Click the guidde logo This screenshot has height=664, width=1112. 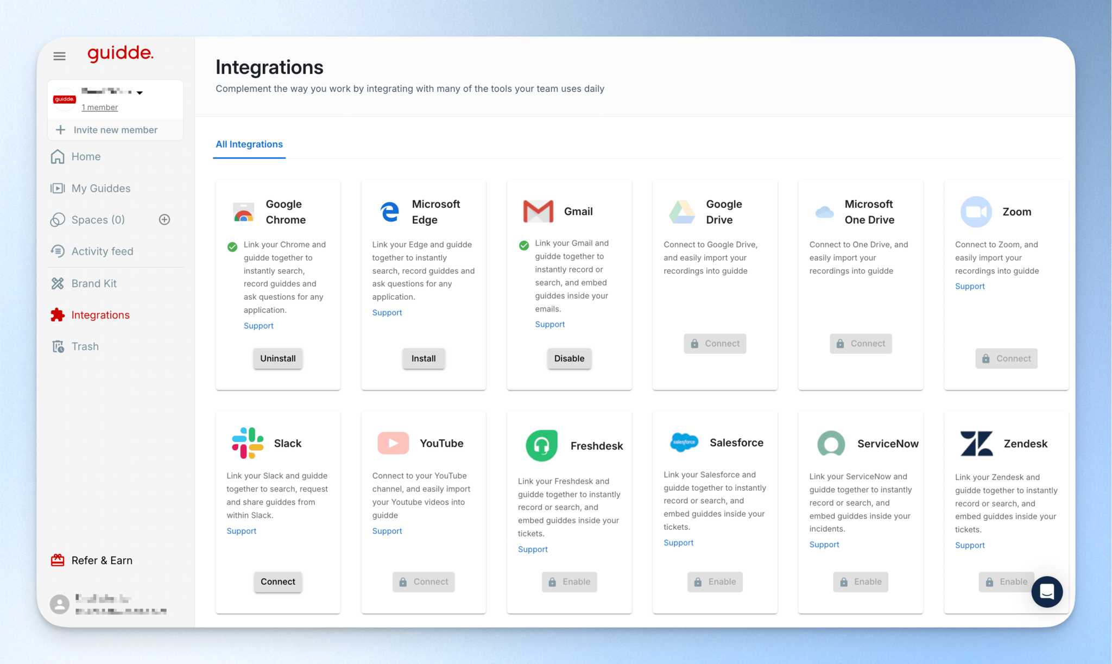pyautogui.click(x=121, y=53)
